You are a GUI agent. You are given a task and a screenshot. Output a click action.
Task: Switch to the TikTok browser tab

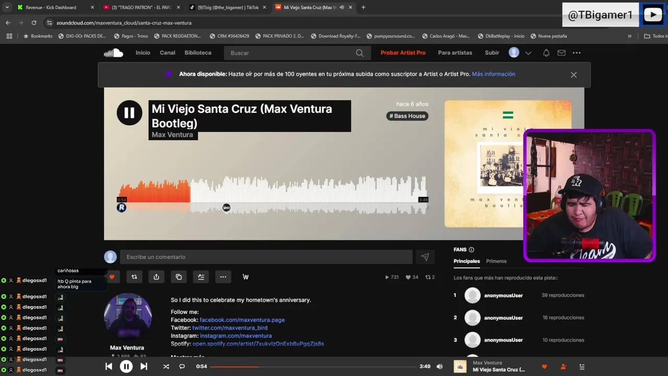coord(228,7)
